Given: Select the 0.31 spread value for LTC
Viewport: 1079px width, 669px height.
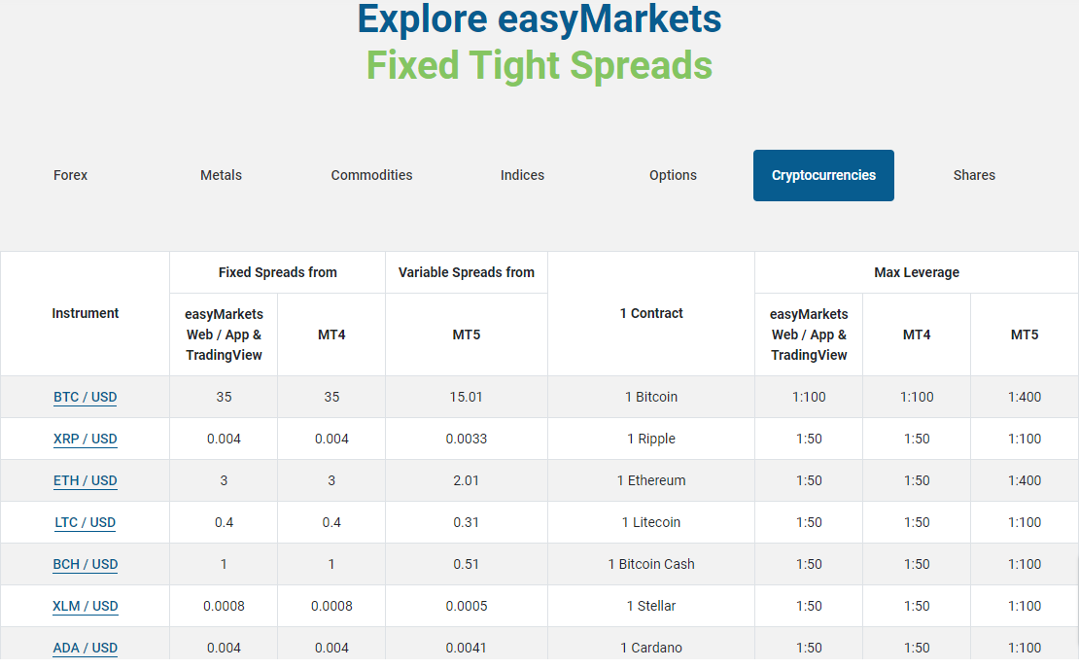Looking at the screenshot, I should tap(467, 522).
